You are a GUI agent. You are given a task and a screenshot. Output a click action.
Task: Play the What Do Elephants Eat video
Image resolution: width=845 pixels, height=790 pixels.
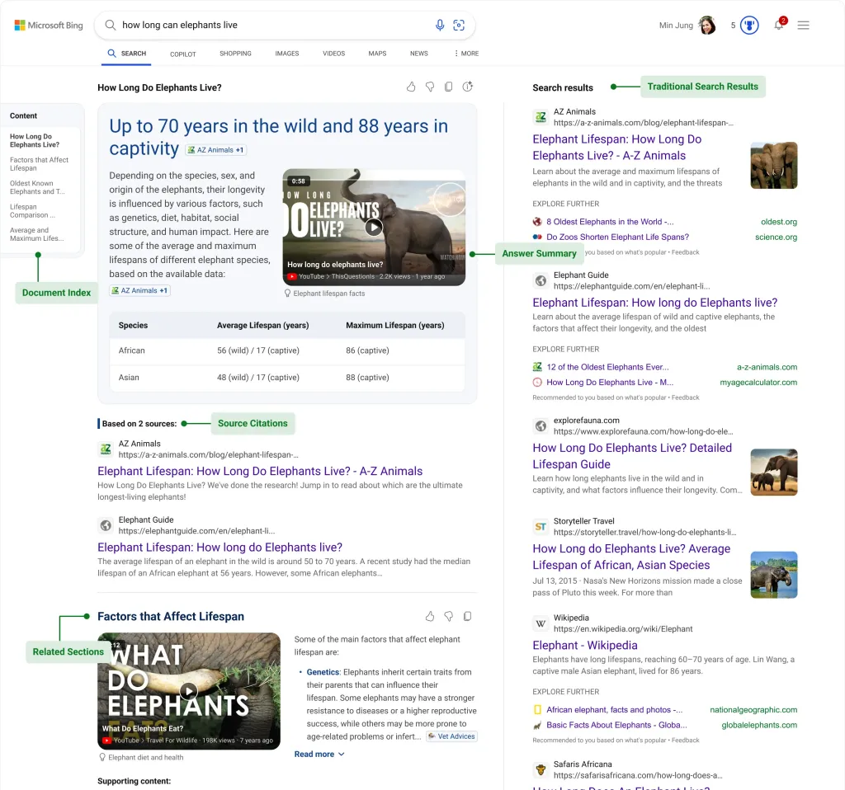coord(189,691)
